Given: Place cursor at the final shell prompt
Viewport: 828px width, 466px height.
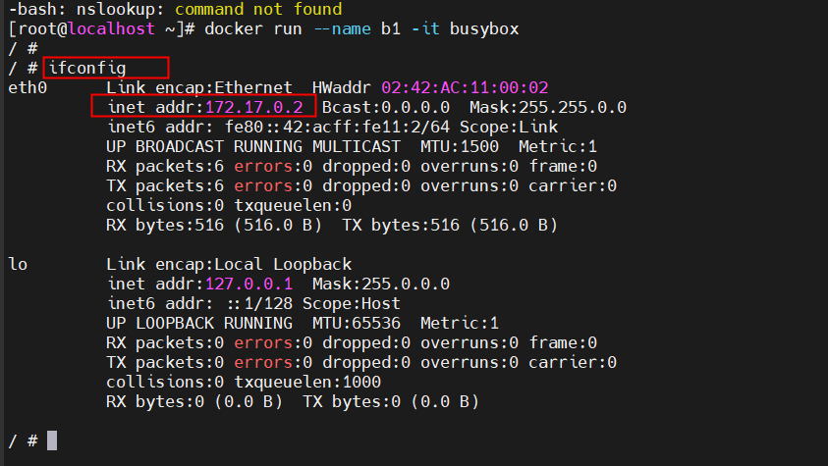Looking at the screenshot, I should point(52,440).
